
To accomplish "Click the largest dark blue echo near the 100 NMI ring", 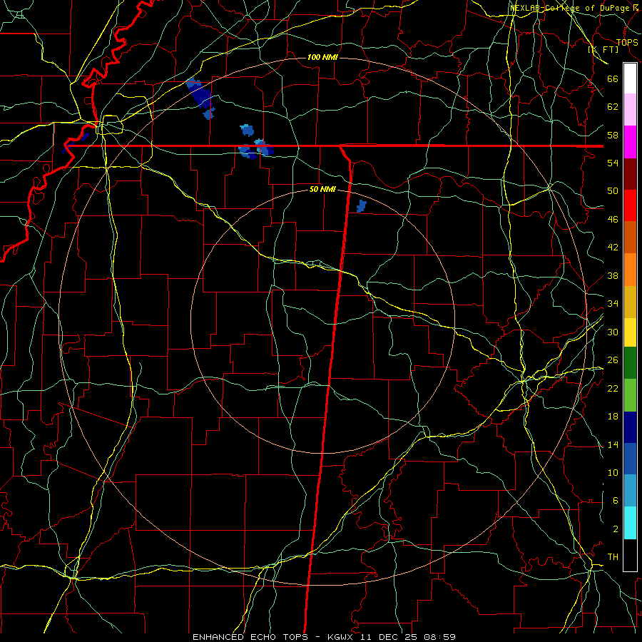I will (x=200, y=93).
